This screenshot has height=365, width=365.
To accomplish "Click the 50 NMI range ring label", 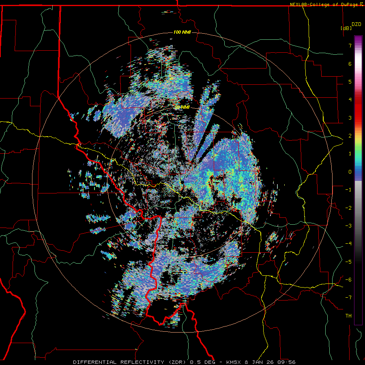I will point(182,107).
